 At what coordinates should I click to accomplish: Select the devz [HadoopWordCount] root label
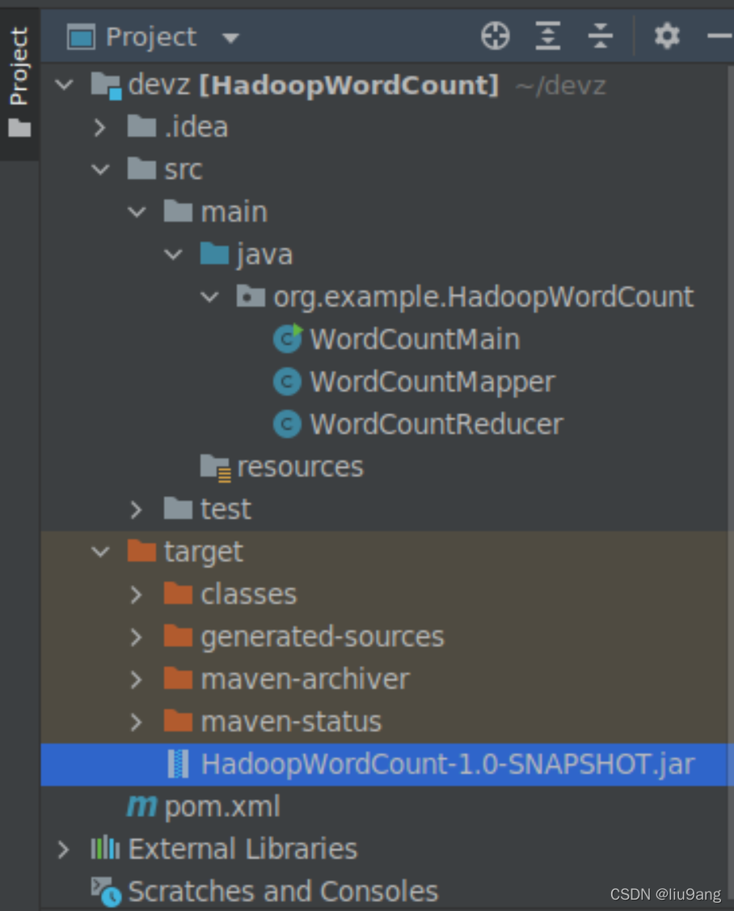(x=314, y=86)
